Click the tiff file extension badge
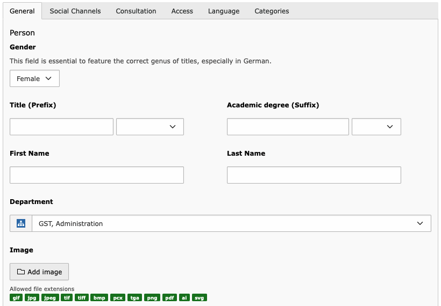 [x=82, y=297]
